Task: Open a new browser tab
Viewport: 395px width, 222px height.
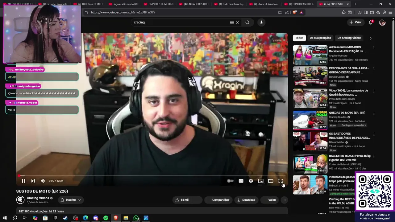Action: click(355, 4)
